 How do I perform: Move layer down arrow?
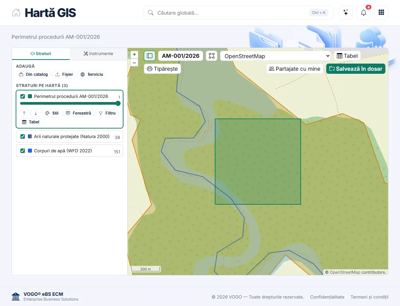coord(36,113)
